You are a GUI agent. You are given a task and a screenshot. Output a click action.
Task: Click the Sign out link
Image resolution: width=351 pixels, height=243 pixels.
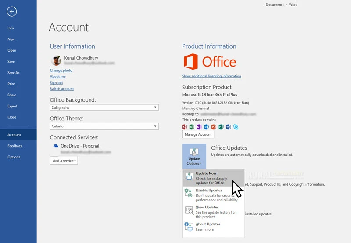pyautogui.click(x=57, y=83)
